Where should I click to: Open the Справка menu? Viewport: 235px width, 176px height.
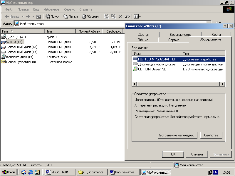point(86,9)
